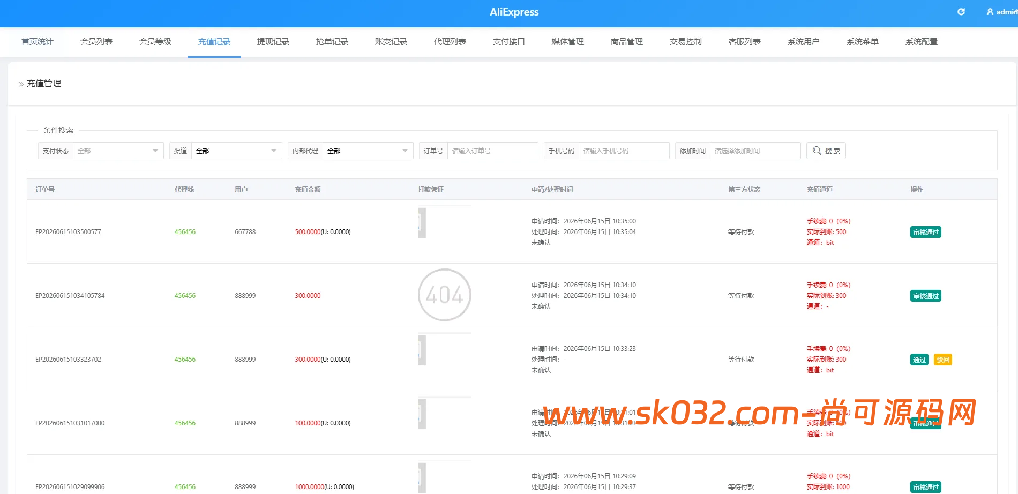Click order number EP20260615103323702
This screenshot has height=494, width=1018.
[x=68, y=360]
